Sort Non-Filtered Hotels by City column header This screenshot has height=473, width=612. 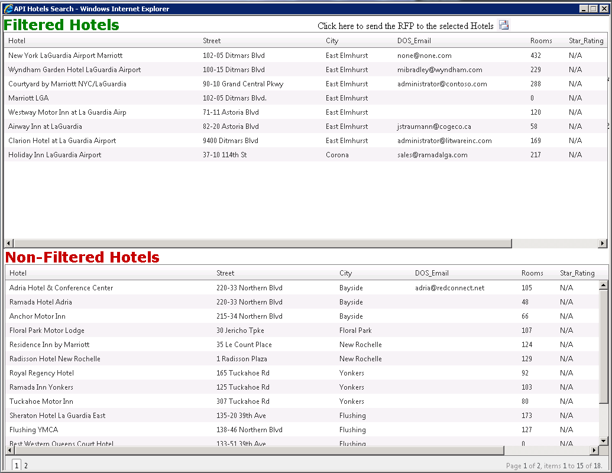tap(345, 273)
